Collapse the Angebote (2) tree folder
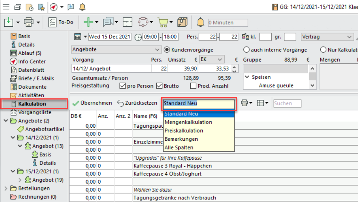This screenshot has width=358, height=202. (x=6, y=121)
